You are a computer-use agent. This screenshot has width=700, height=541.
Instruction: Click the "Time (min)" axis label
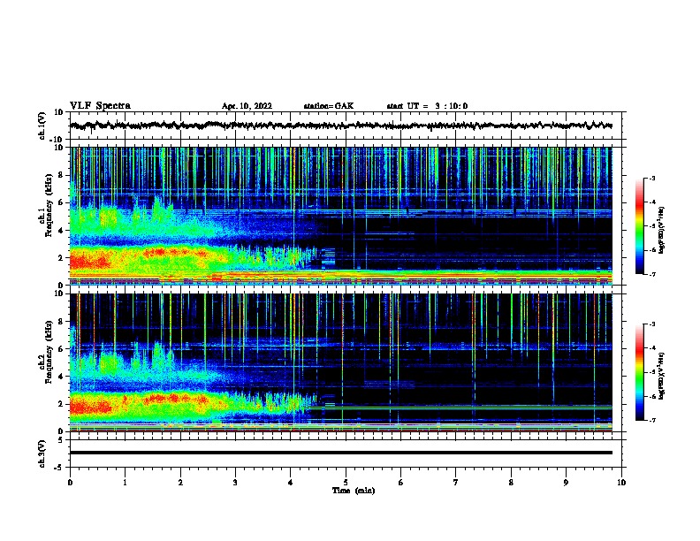(x=354, y=491)
